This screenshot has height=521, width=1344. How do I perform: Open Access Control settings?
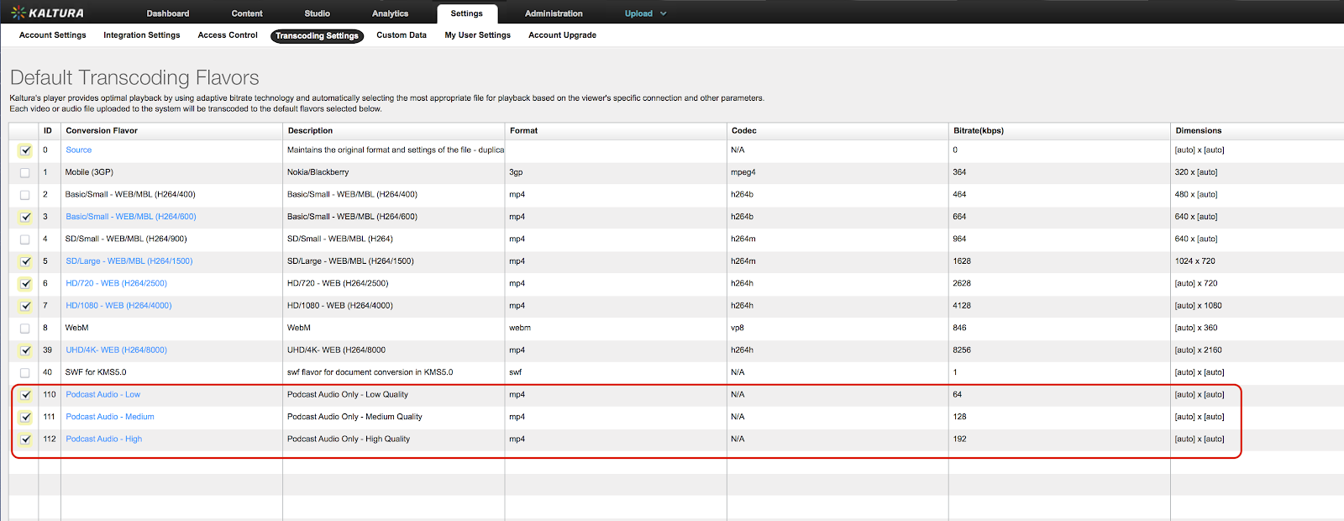(x=228, y=35)
